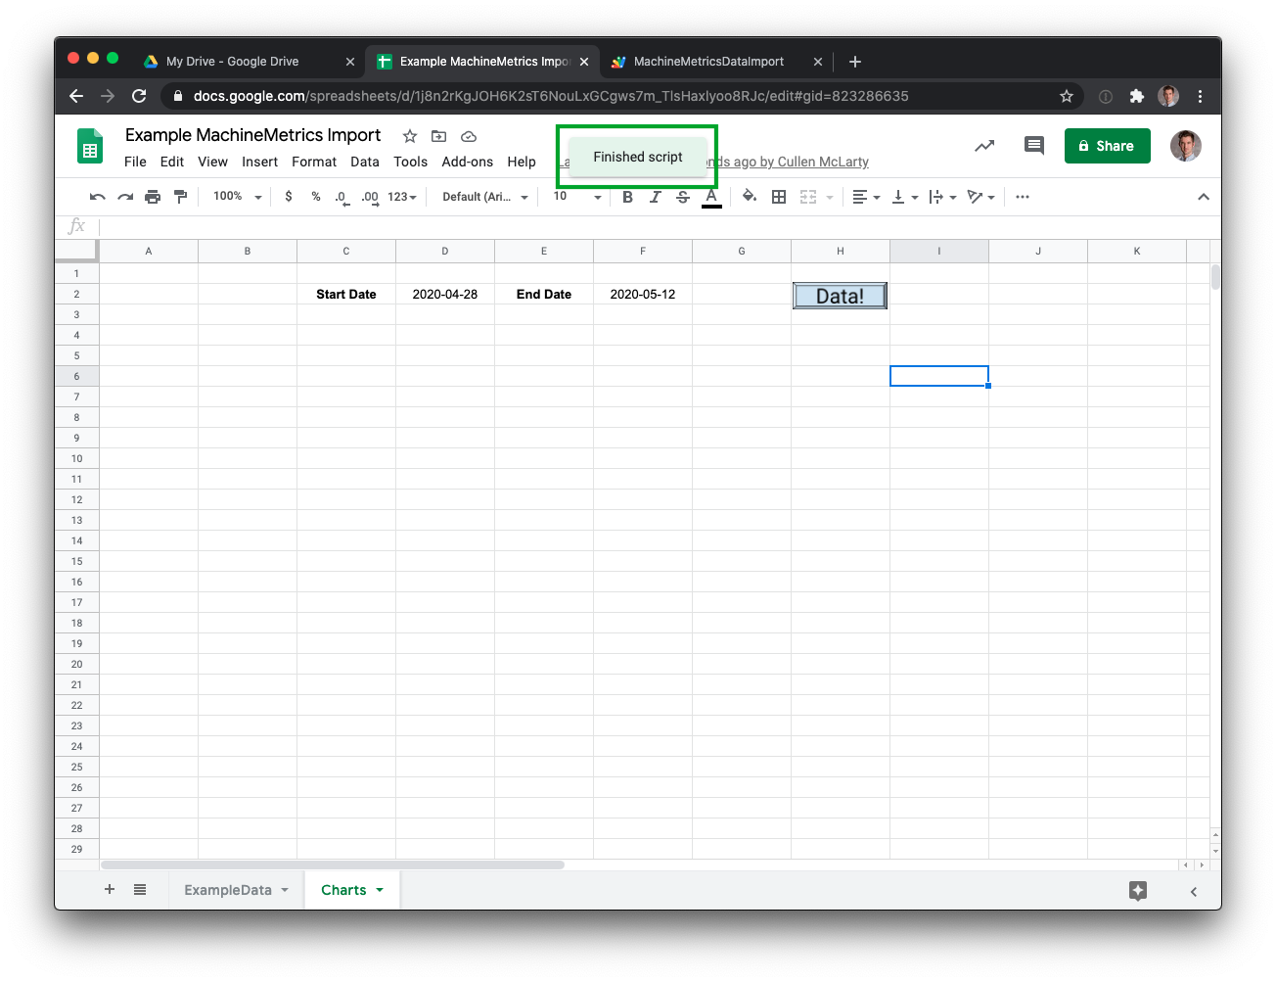Select cell D2 containing 2020-04-28
1276x982 pixels.
pyautogui.click(x=445, y=294)
